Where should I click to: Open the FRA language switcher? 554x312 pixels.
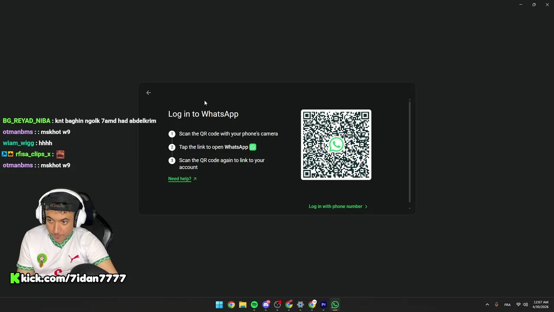pyautogui.click(x=508, y=305)
